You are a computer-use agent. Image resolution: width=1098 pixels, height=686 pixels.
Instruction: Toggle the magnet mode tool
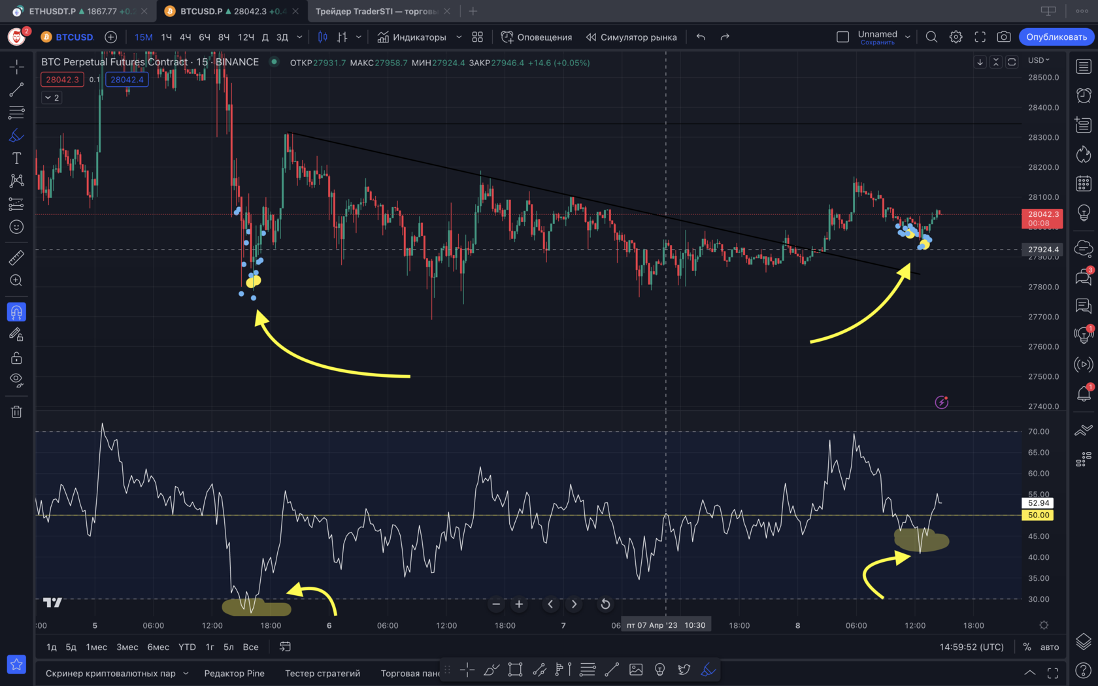click(16, 312)
